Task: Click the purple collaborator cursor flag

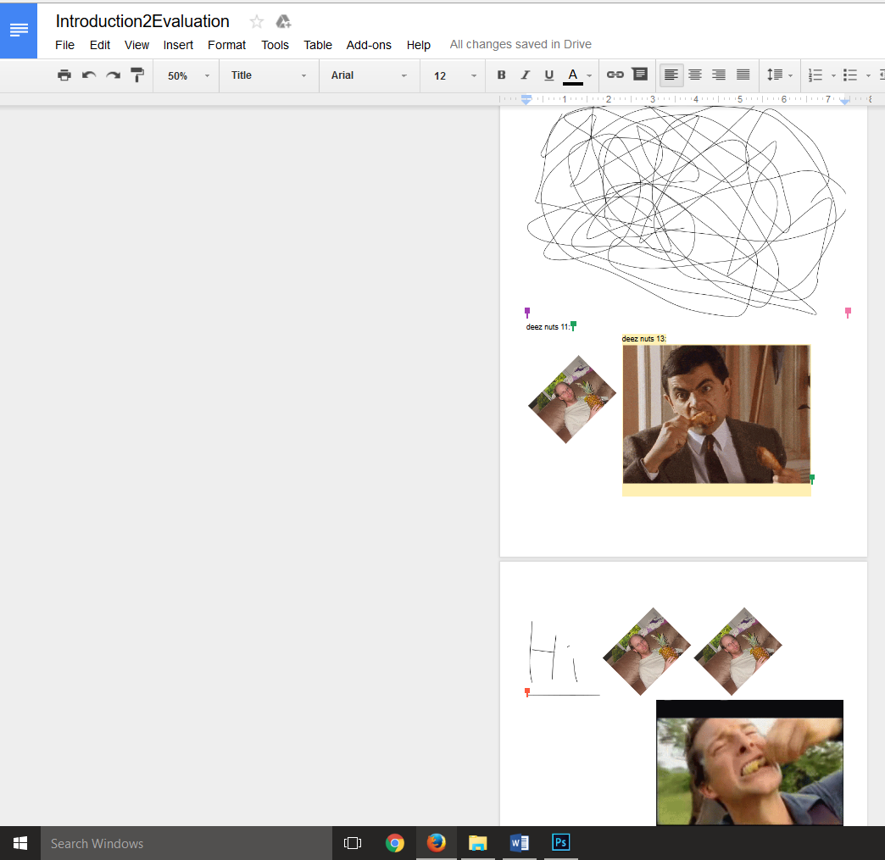Action: tap(527, 312)
